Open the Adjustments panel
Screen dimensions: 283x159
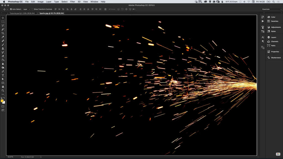[x=274, y=27]
